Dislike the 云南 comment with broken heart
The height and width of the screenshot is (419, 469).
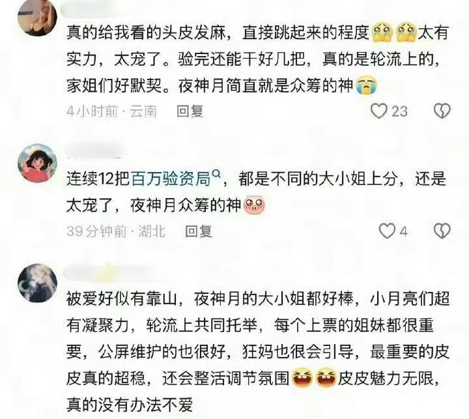[442, 111]
